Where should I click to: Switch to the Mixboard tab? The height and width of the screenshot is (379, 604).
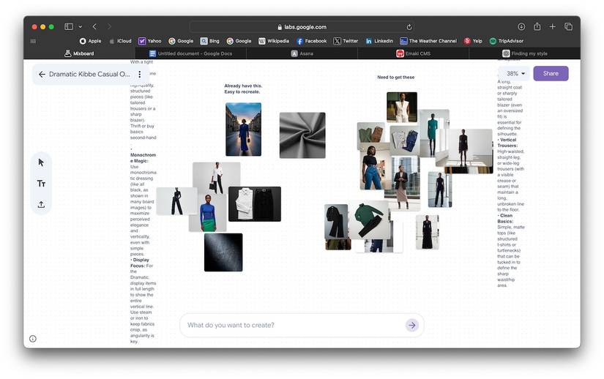click(x=79, y=53)
